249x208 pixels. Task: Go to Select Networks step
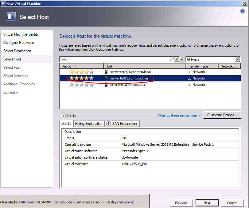tap(16, 76)
